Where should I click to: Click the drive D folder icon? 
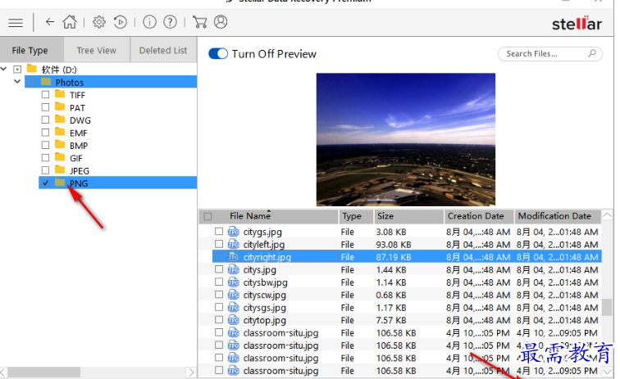tap(32, 69)
